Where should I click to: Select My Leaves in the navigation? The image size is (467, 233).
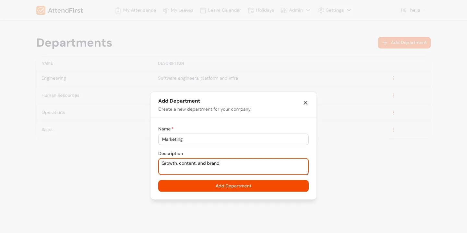[x=182, y=10]
